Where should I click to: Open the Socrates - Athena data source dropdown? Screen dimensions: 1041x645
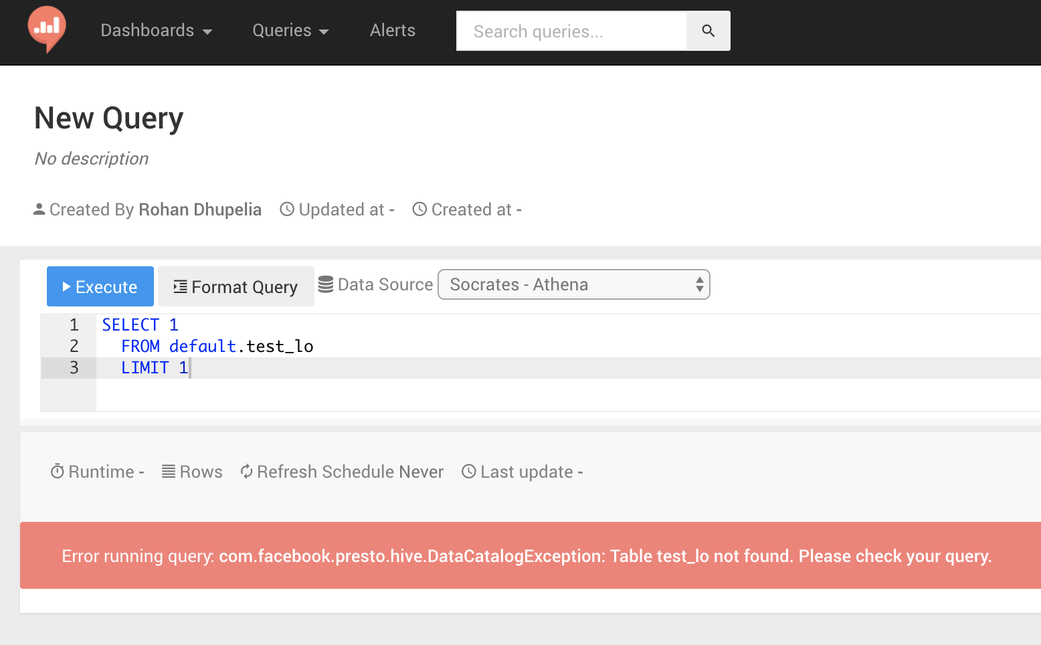[574, 284]
